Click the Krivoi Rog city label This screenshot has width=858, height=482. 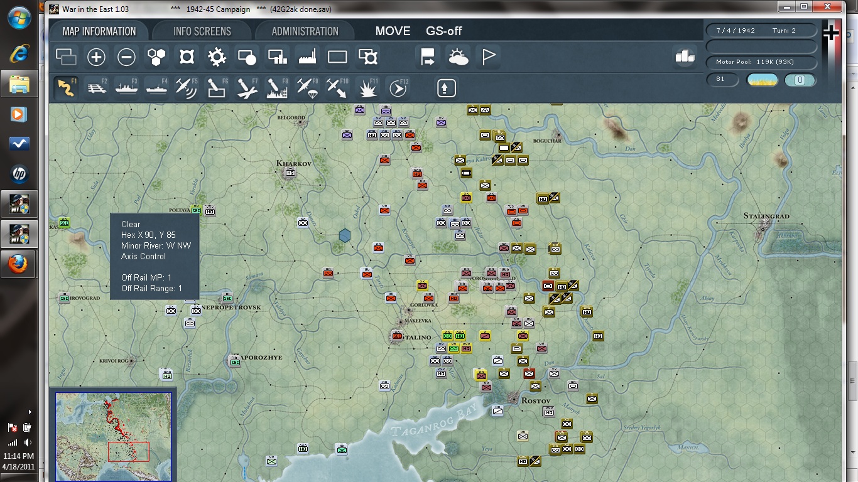114,361
